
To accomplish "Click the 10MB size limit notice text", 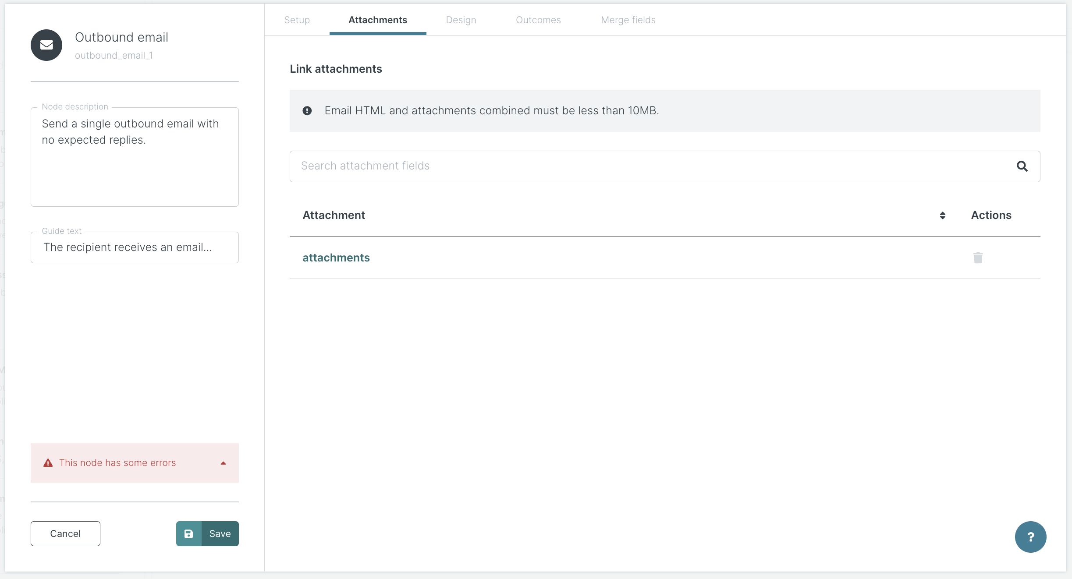I will tap(492, 111).
